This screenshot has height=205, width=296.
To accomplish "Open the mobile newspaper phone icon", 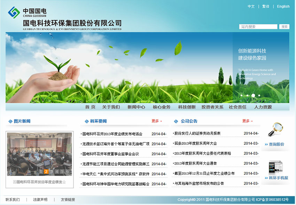I will (x=275, y=167).
